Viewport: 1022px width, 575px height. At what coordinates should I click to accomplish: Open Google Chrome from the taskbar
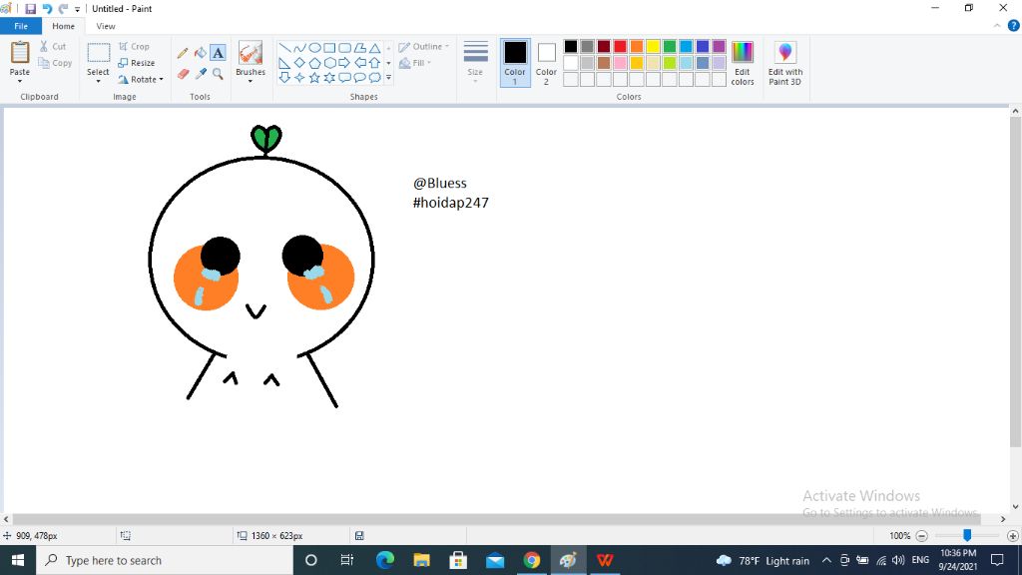coord(532,560)
